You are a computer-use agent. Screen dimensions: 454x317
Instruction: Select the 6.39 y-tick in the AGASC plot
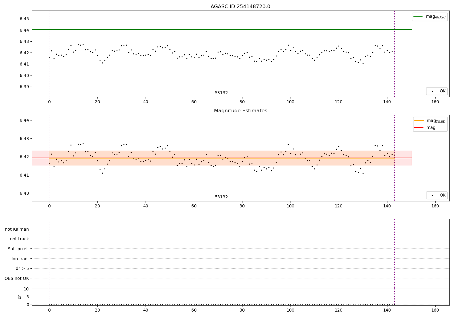coord(24,87)
